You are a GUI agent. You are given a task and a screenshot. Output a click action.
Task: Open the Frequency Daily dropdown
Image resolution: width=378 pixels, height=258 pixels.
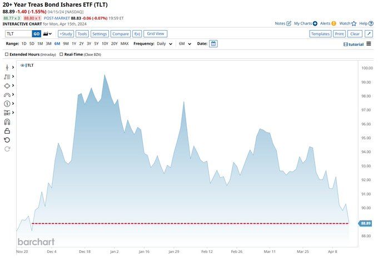(165, 43)
